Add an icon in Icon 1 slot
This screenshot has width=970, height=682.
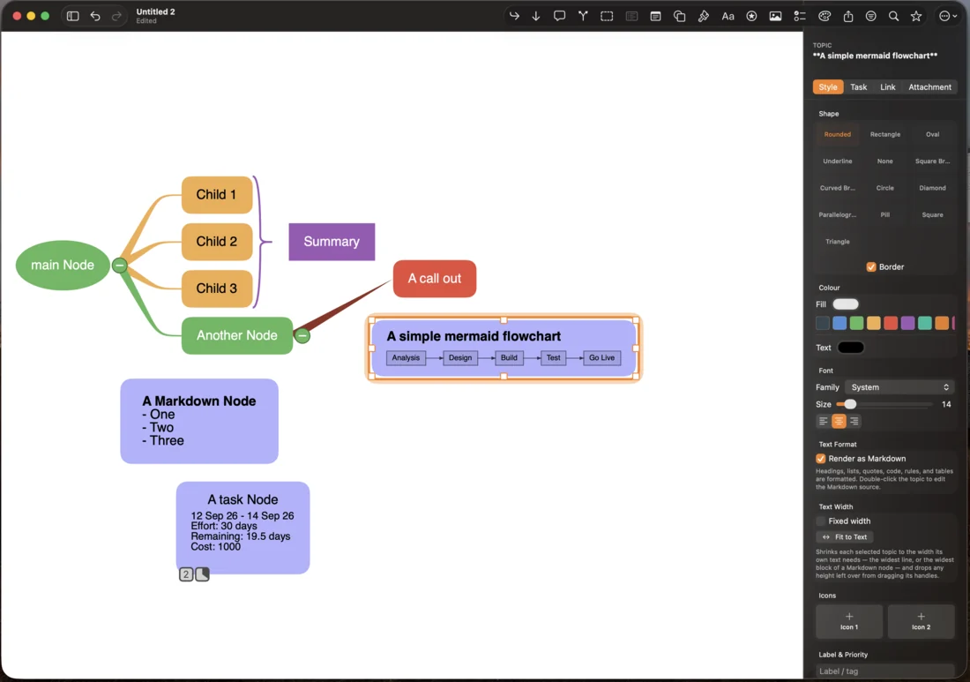[x=848, y=621]
